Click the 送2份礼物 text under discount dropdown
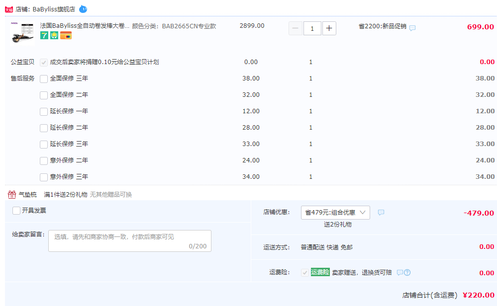Screen dimensions: 497x306 338,225
